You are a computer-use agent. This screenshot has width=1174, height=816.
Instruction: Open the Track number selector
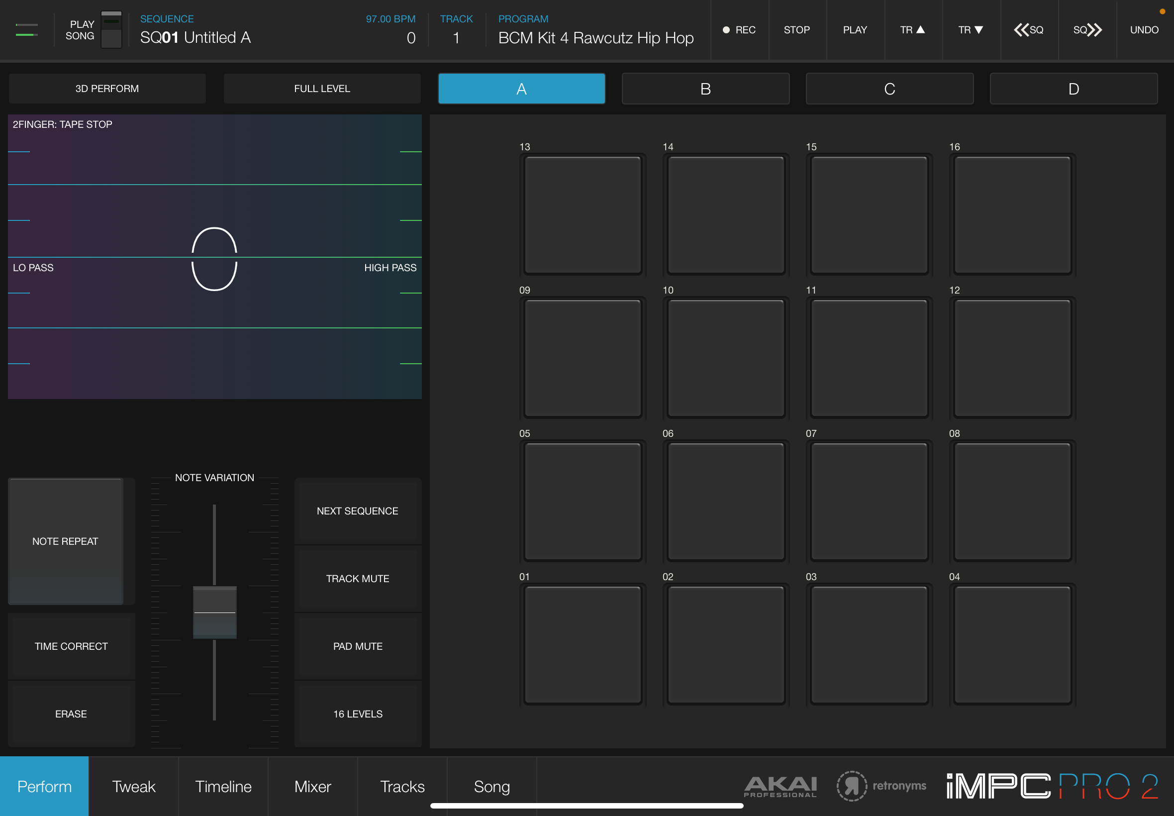click(456, 37)
